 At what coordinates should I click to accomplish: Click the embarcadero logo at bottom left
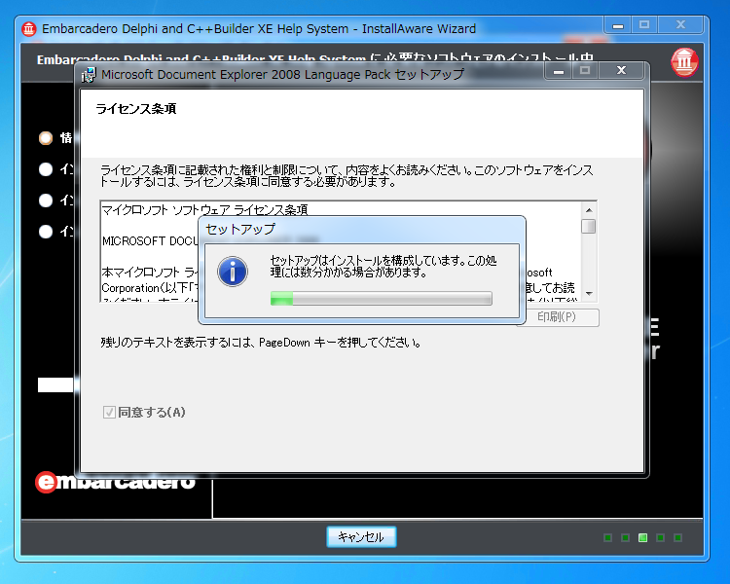(x=116, y=482)
